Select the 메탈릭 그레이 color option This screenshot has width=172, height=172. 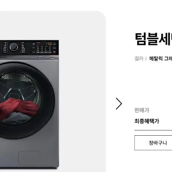(161, 58)
